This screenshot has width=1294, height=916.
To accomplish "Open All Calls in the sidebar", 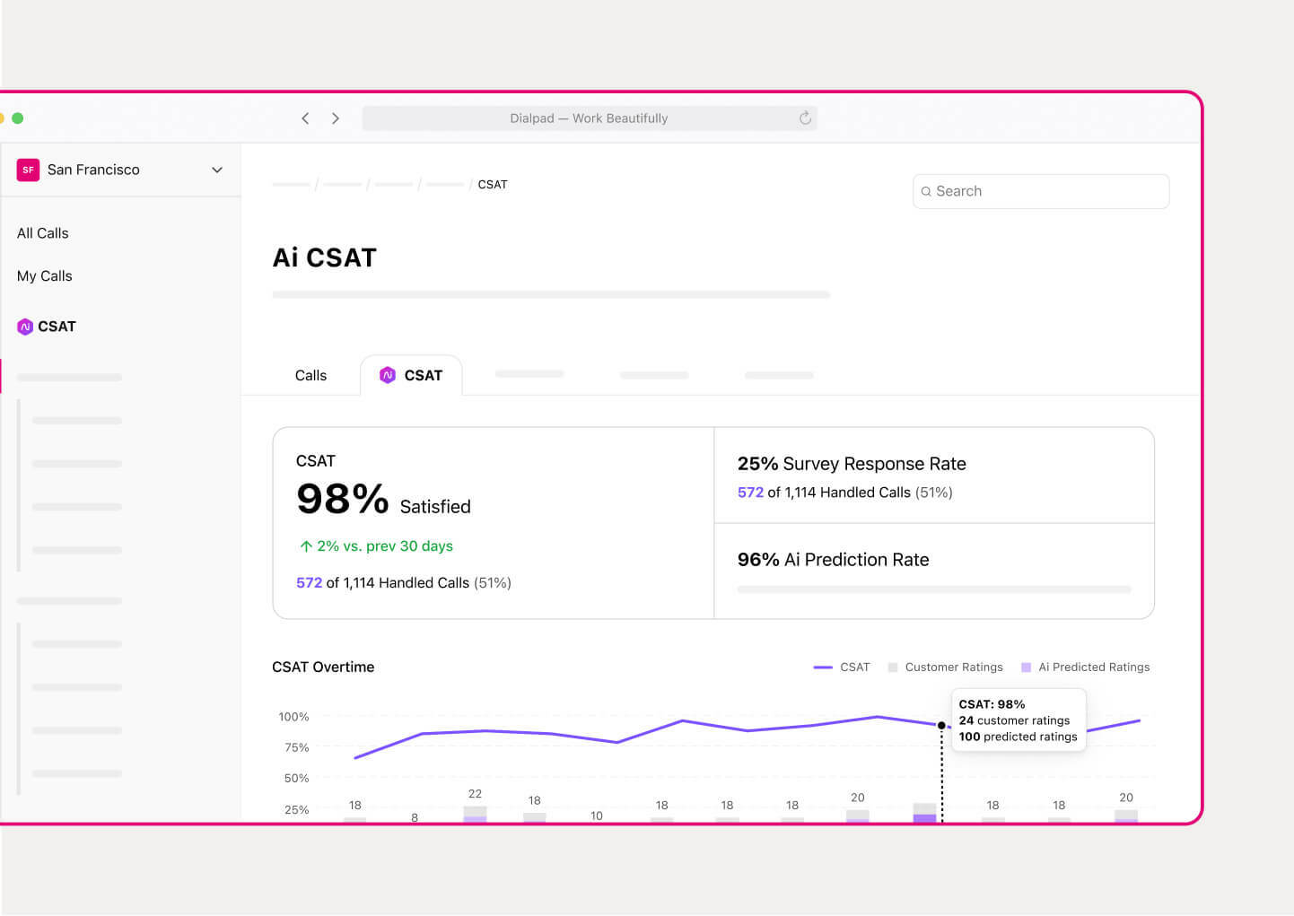I will [43, 233].
